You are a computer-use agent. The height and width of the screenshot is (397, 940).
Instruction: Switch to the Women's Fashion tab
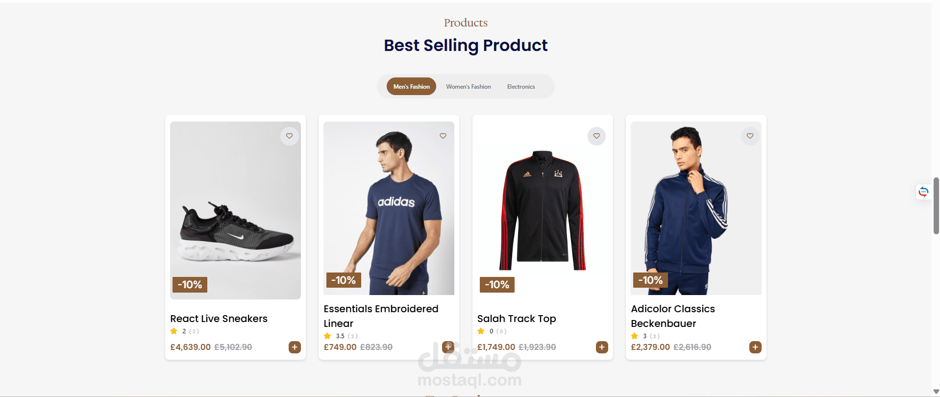pos(468,87)
